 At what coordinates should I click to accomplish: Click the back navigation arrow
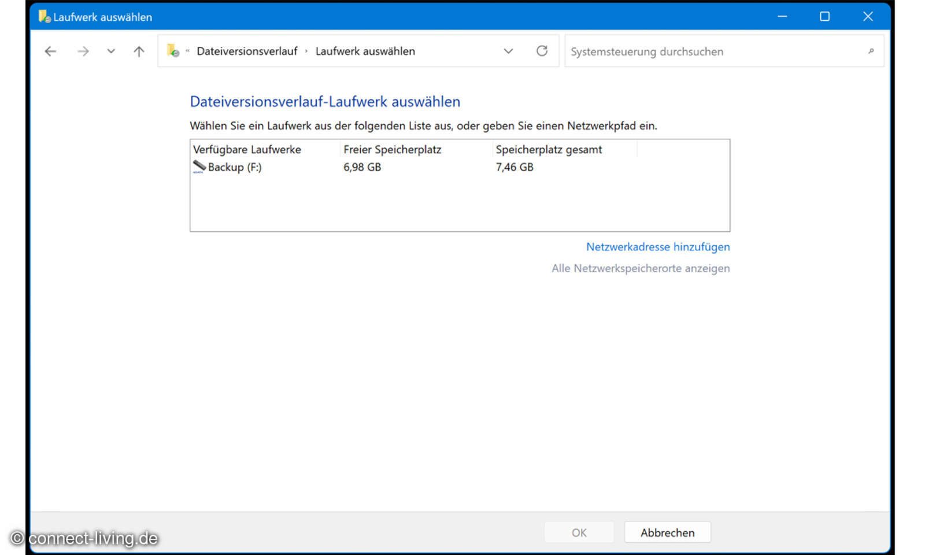pos(50,51)
